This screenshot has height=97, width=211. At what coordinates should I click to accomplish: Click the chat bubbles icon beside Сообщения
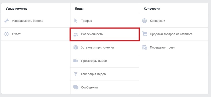coord(76,87)
